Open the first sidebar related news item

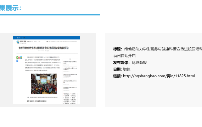(70, 62)
